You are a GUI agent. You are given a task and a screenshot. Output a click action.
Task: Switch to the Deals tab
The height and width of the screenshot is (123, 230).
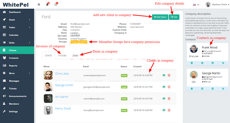[75, 55]
